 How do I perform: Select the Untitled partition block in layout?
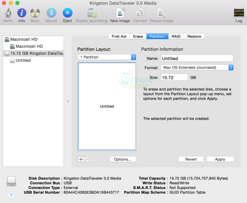click(107, 106)
